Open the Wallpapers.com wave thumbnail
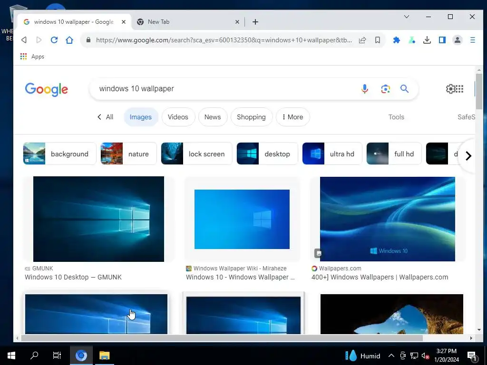The height and width of the screenshot is (365, 487). pyautogui.click(x=387, y=219)
